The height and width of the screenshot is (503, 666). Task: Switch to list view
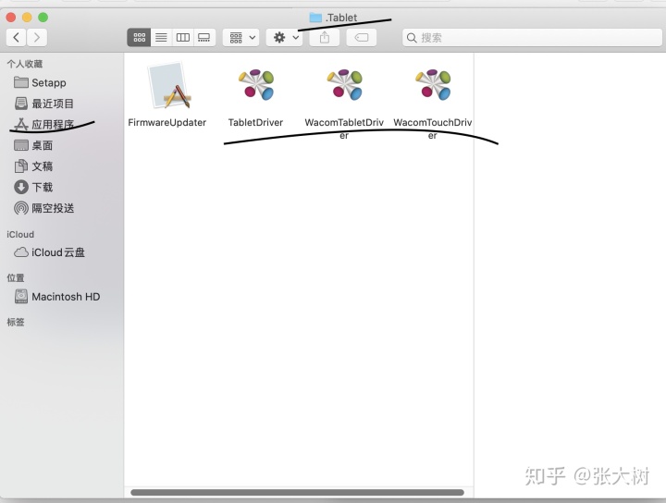click(x=161, y=37)
